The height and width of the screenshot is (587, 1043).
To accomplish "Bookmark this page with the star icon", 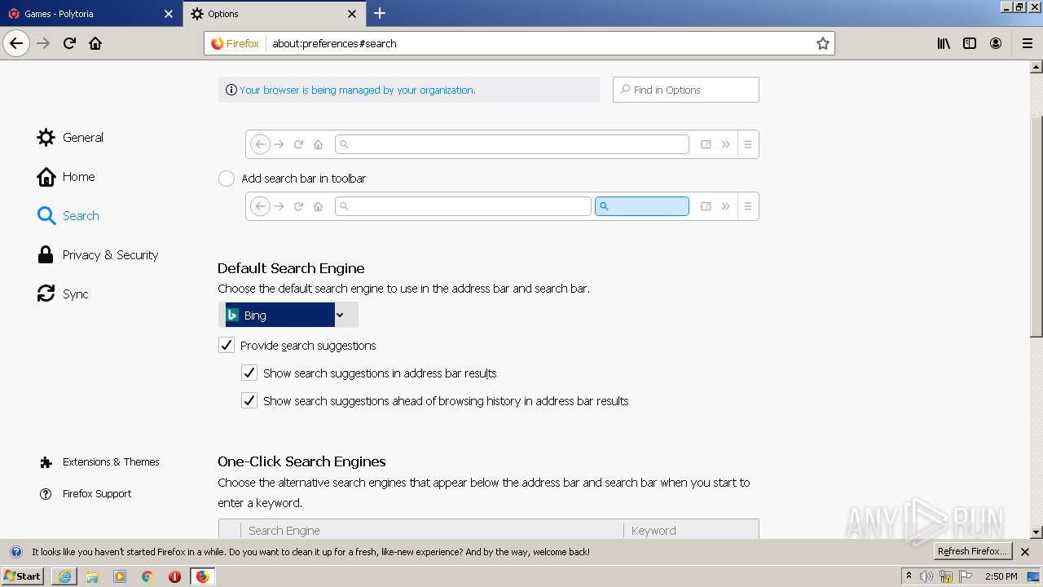I will tap(823, 43).
